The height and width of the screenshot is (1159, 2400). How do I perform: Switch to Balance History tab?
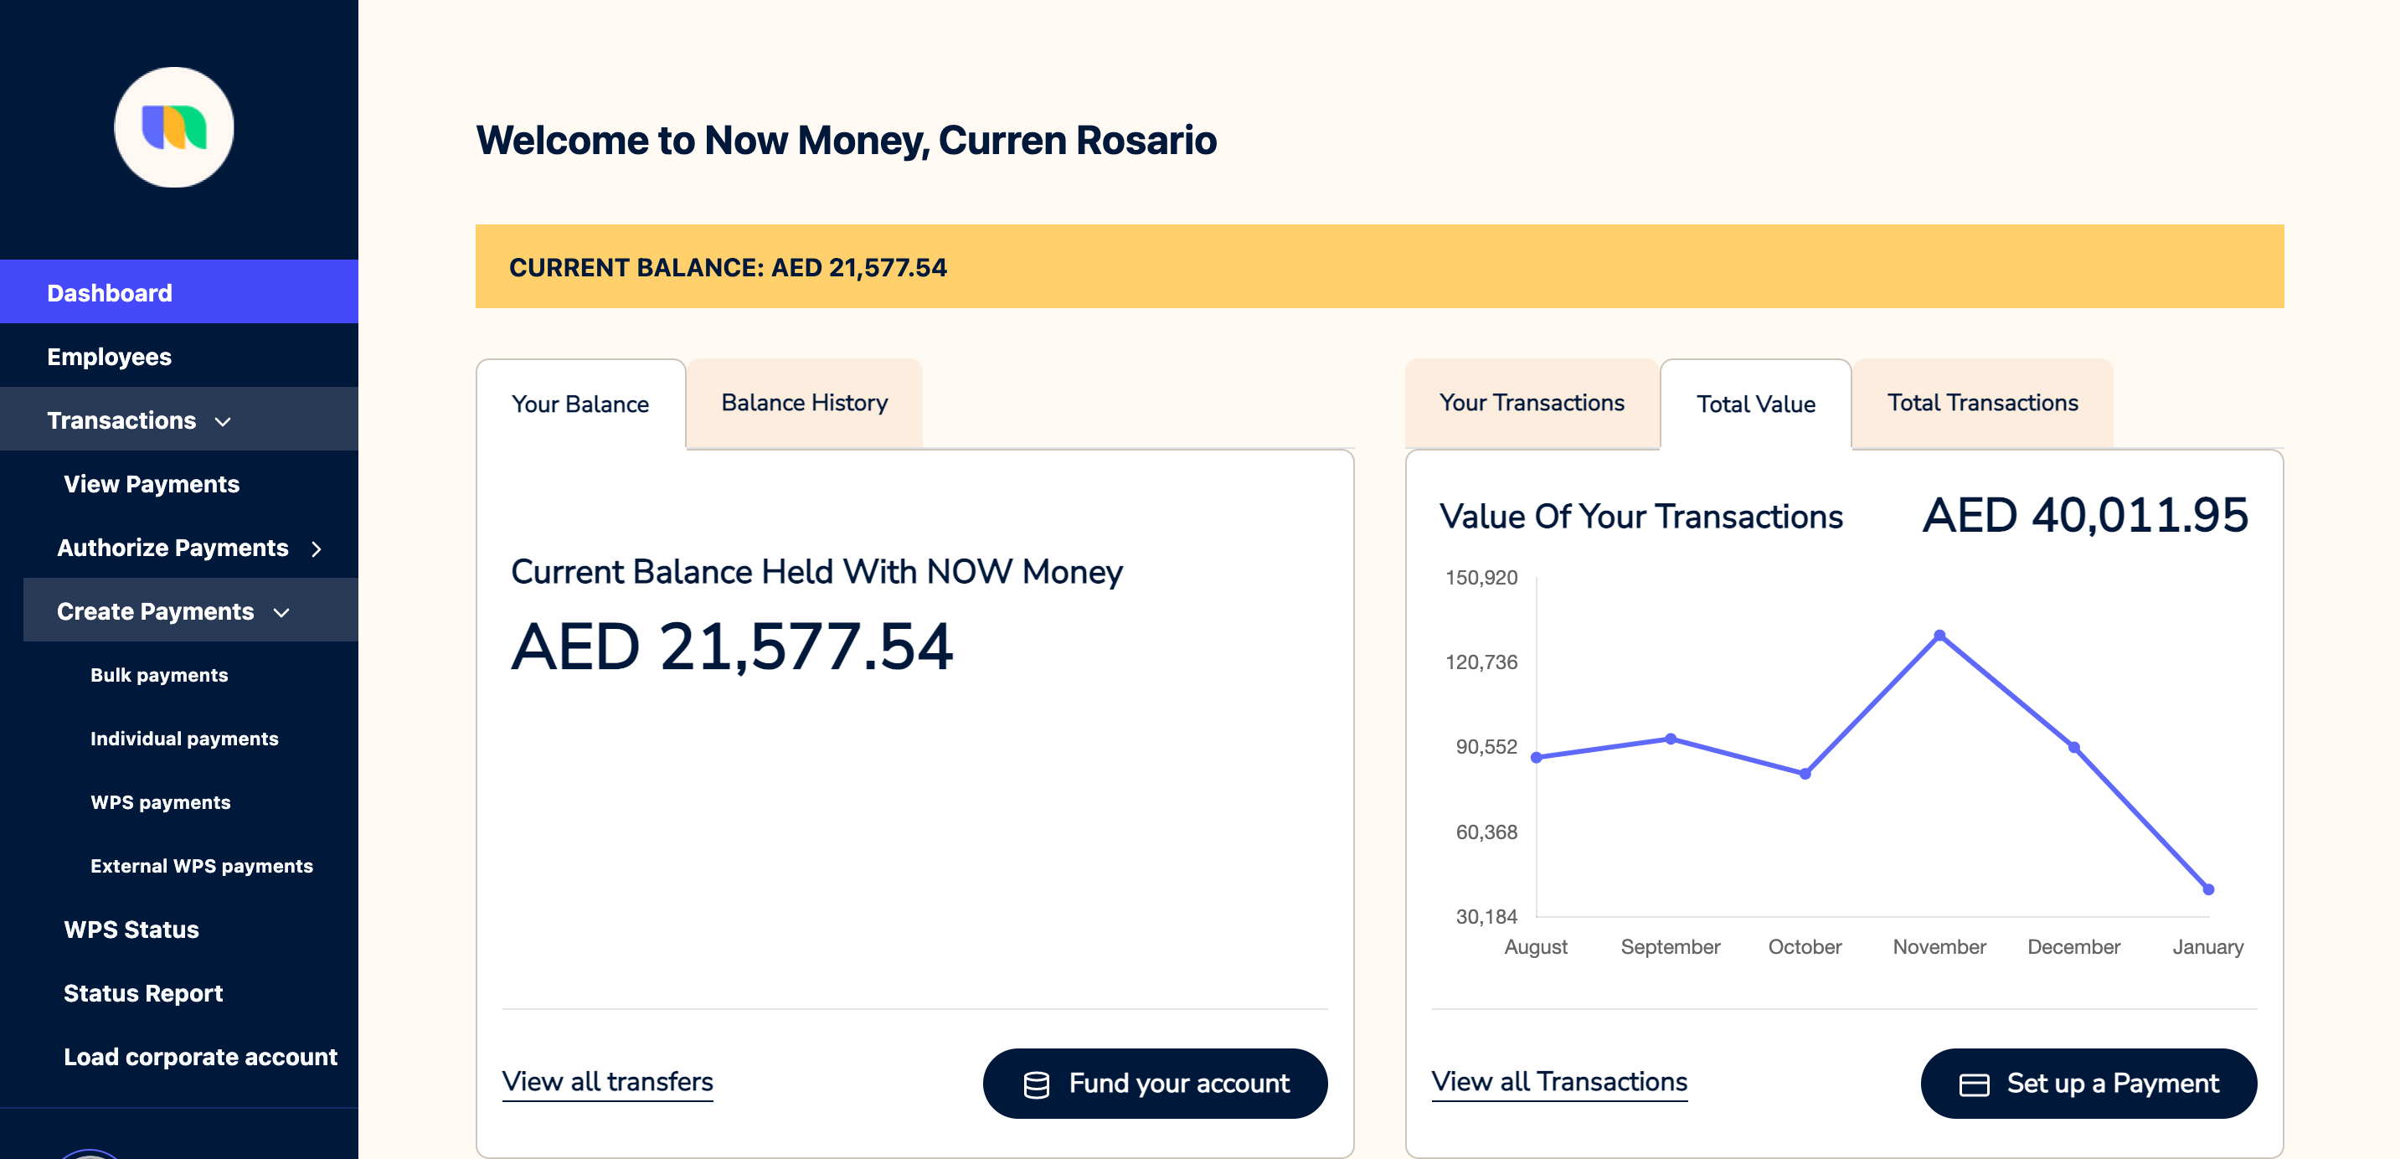point(805,403)
